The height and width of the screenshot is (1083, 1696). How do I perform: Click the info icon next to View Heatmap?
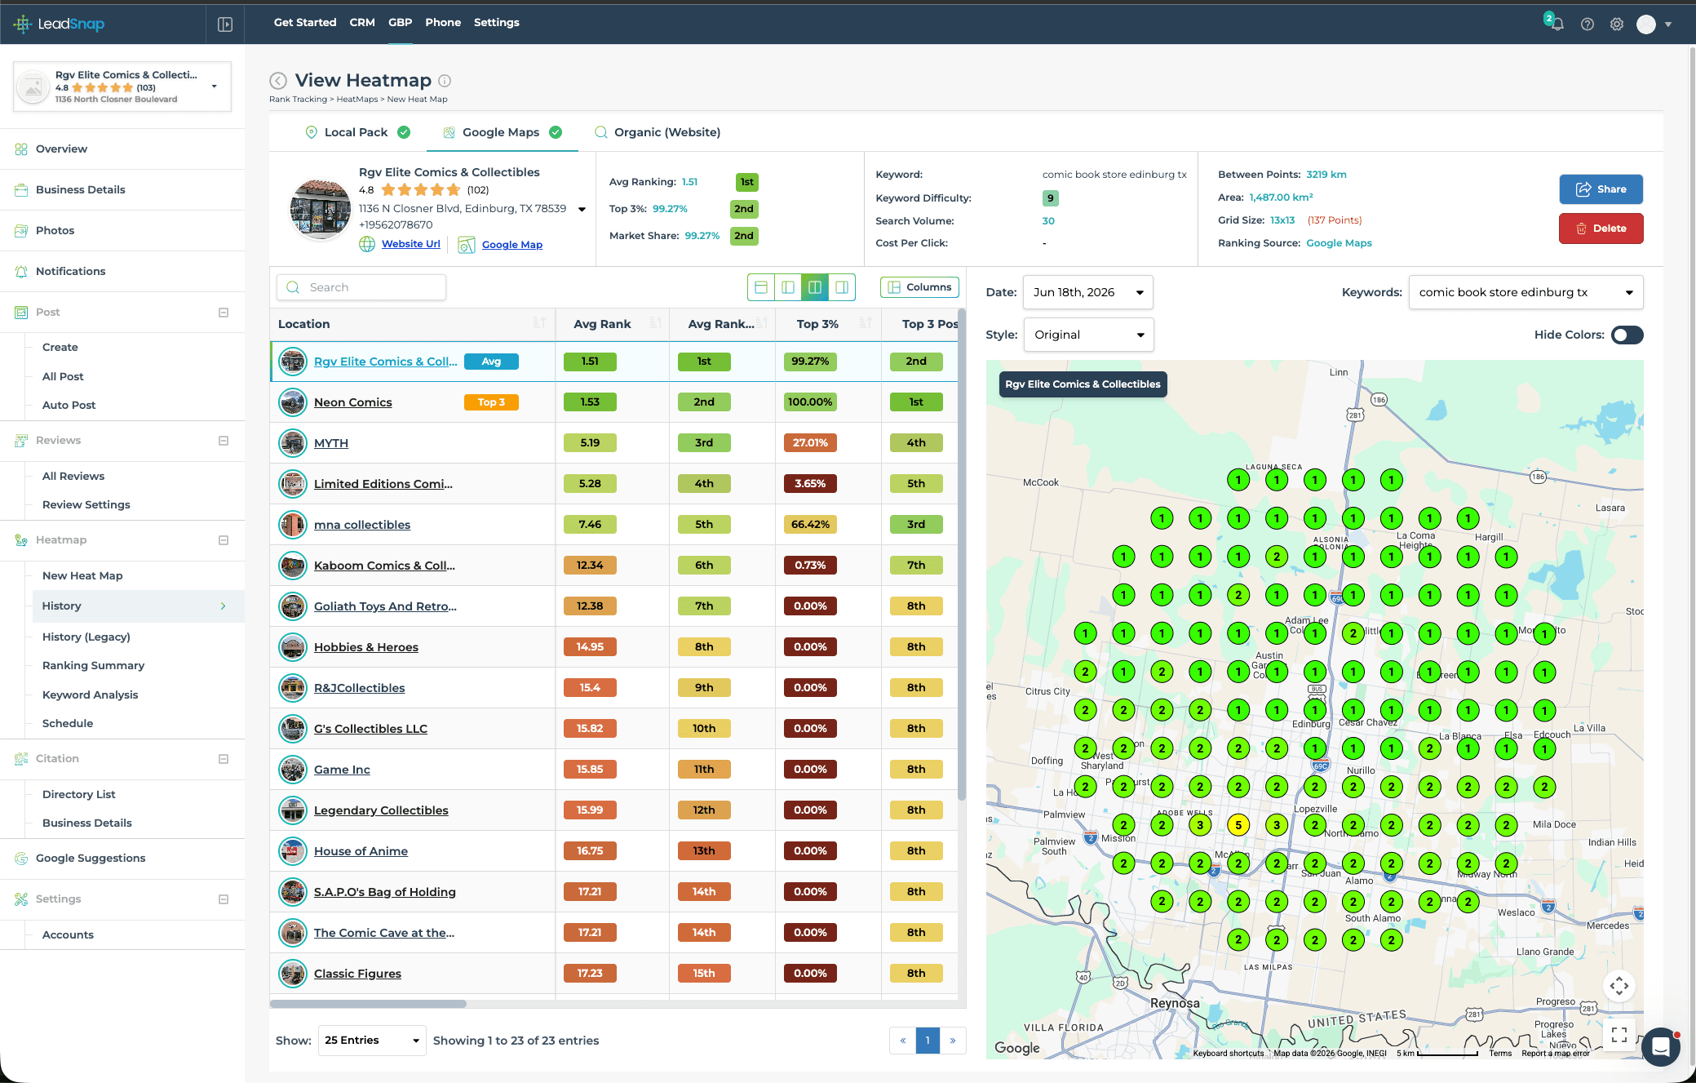coord(445,80)
